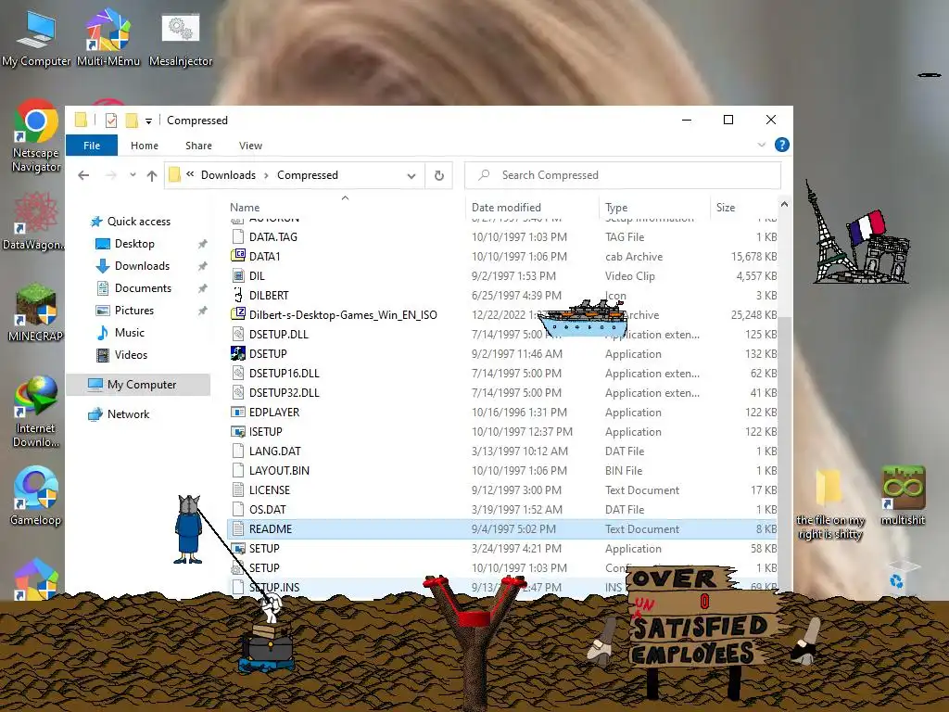Screen dimensions: 949x712
Task: Open Documents in navigation pane
Action: (x=143, y=288)
